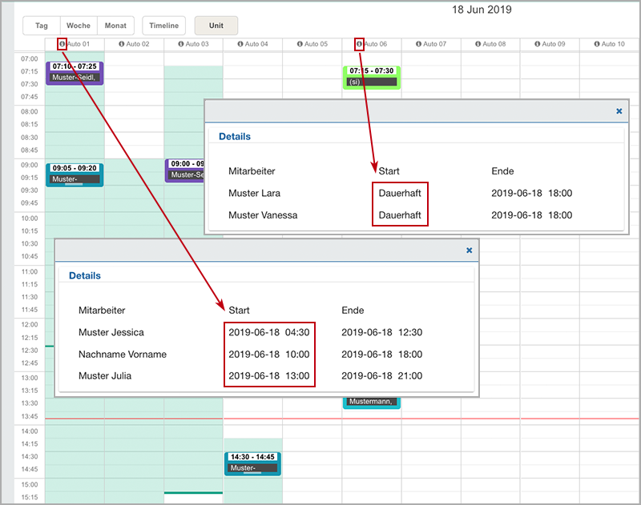Click the info icon beside Auto 06
The width and height of the screenshot is (641, 505).
pos(360,44)
